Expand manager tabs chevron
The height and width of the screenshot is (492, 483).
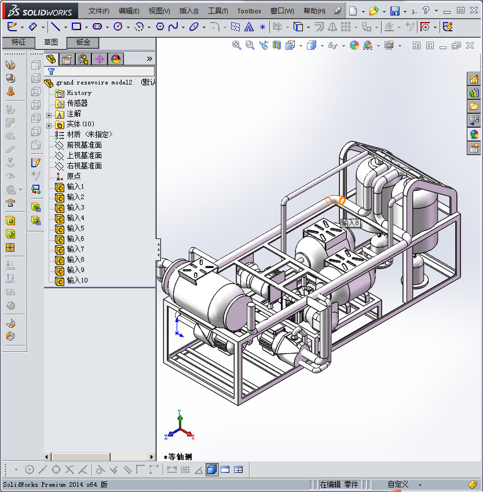tap(149, 58)
